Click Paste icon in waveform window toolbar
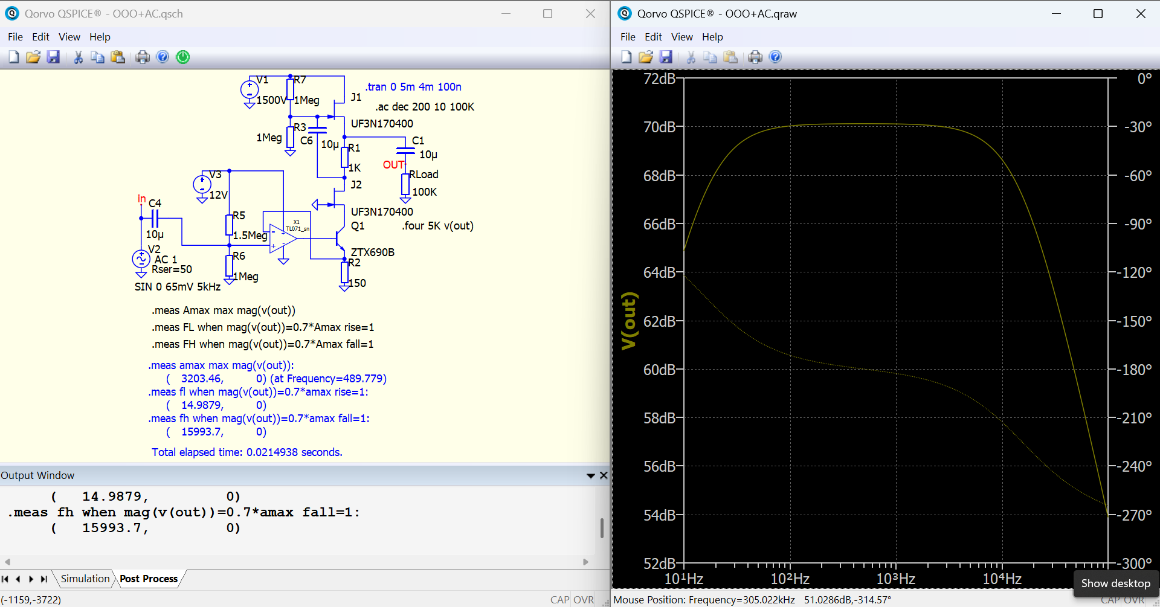This screenshot has height=607, width=1160. [730, 57]
